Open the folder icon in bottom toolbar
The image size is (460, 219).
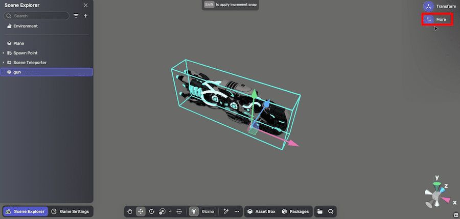click(x=320, y=211)
